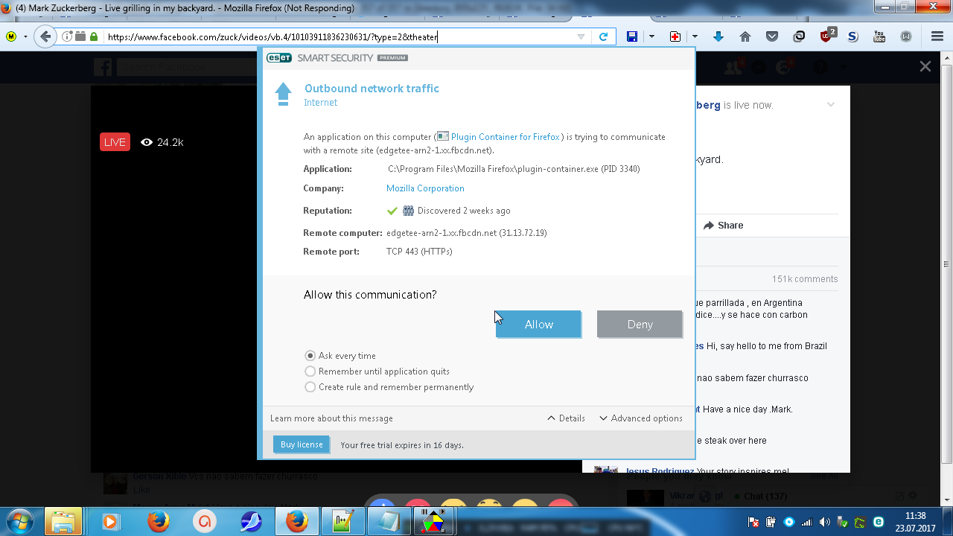Click the uBlock Origin shield icon
The width and height of the screenshot is (953, 536).
point(827,36)
